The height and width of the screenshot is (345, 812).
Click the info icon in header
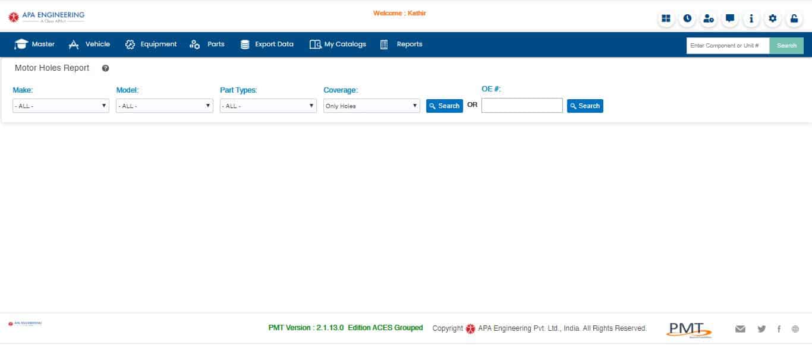point(751,18)
